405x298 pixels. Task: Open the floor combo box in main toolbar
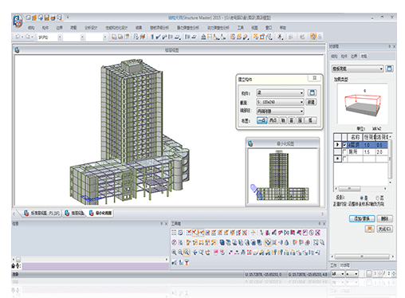click(x=49, y=37)
